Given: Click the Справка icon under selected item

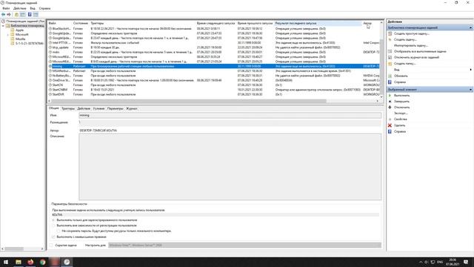Looking at the screenshot, I should 390,131.
